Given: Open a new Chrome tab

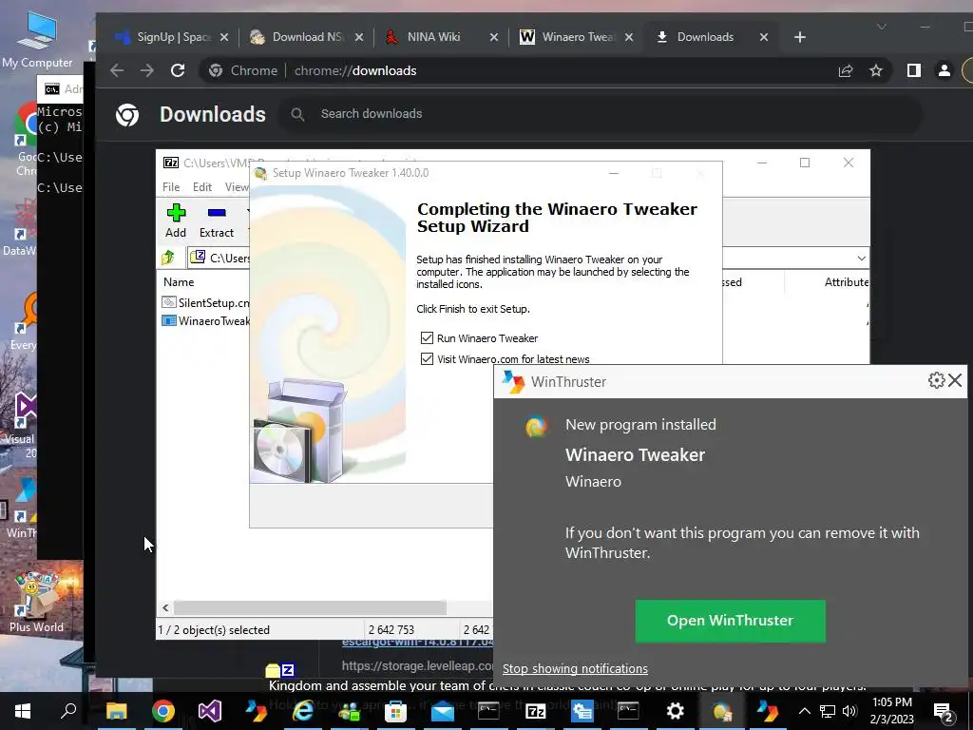Looking at the screenshot, I should pyautogui.click(x=800, y=37).
